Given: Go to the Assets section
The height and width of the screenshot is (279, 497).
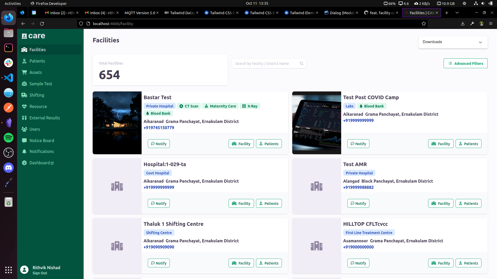Looking at the screenshot, I should pos(35,72).
